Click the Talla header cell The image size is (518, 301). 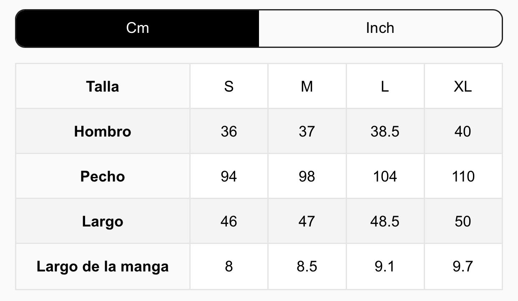103,87
